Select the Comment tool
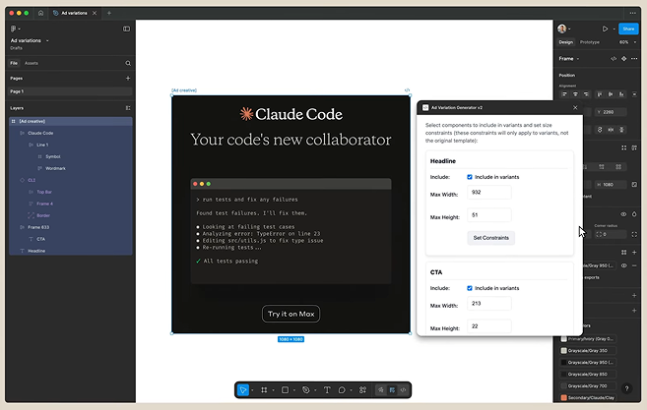The width and height of the screenshot is (647, 410). click(342, 389)
